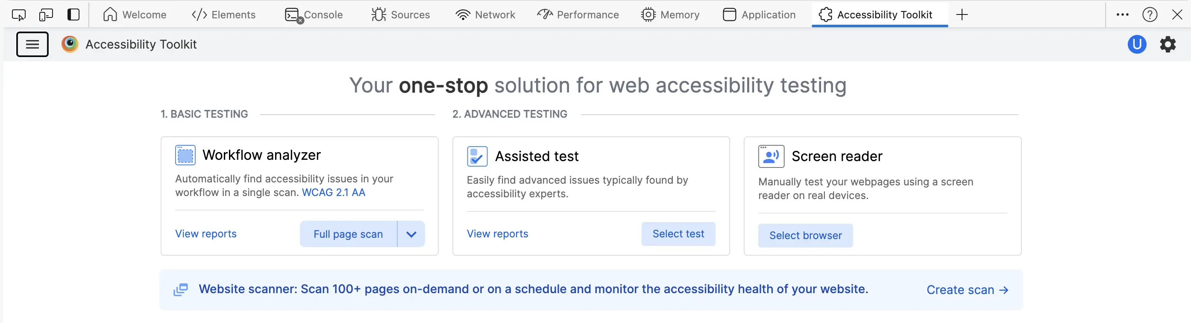Open the more options ellipsis menu
The width and height of the screenshot is (1191, 323).
coord(1122,15)
